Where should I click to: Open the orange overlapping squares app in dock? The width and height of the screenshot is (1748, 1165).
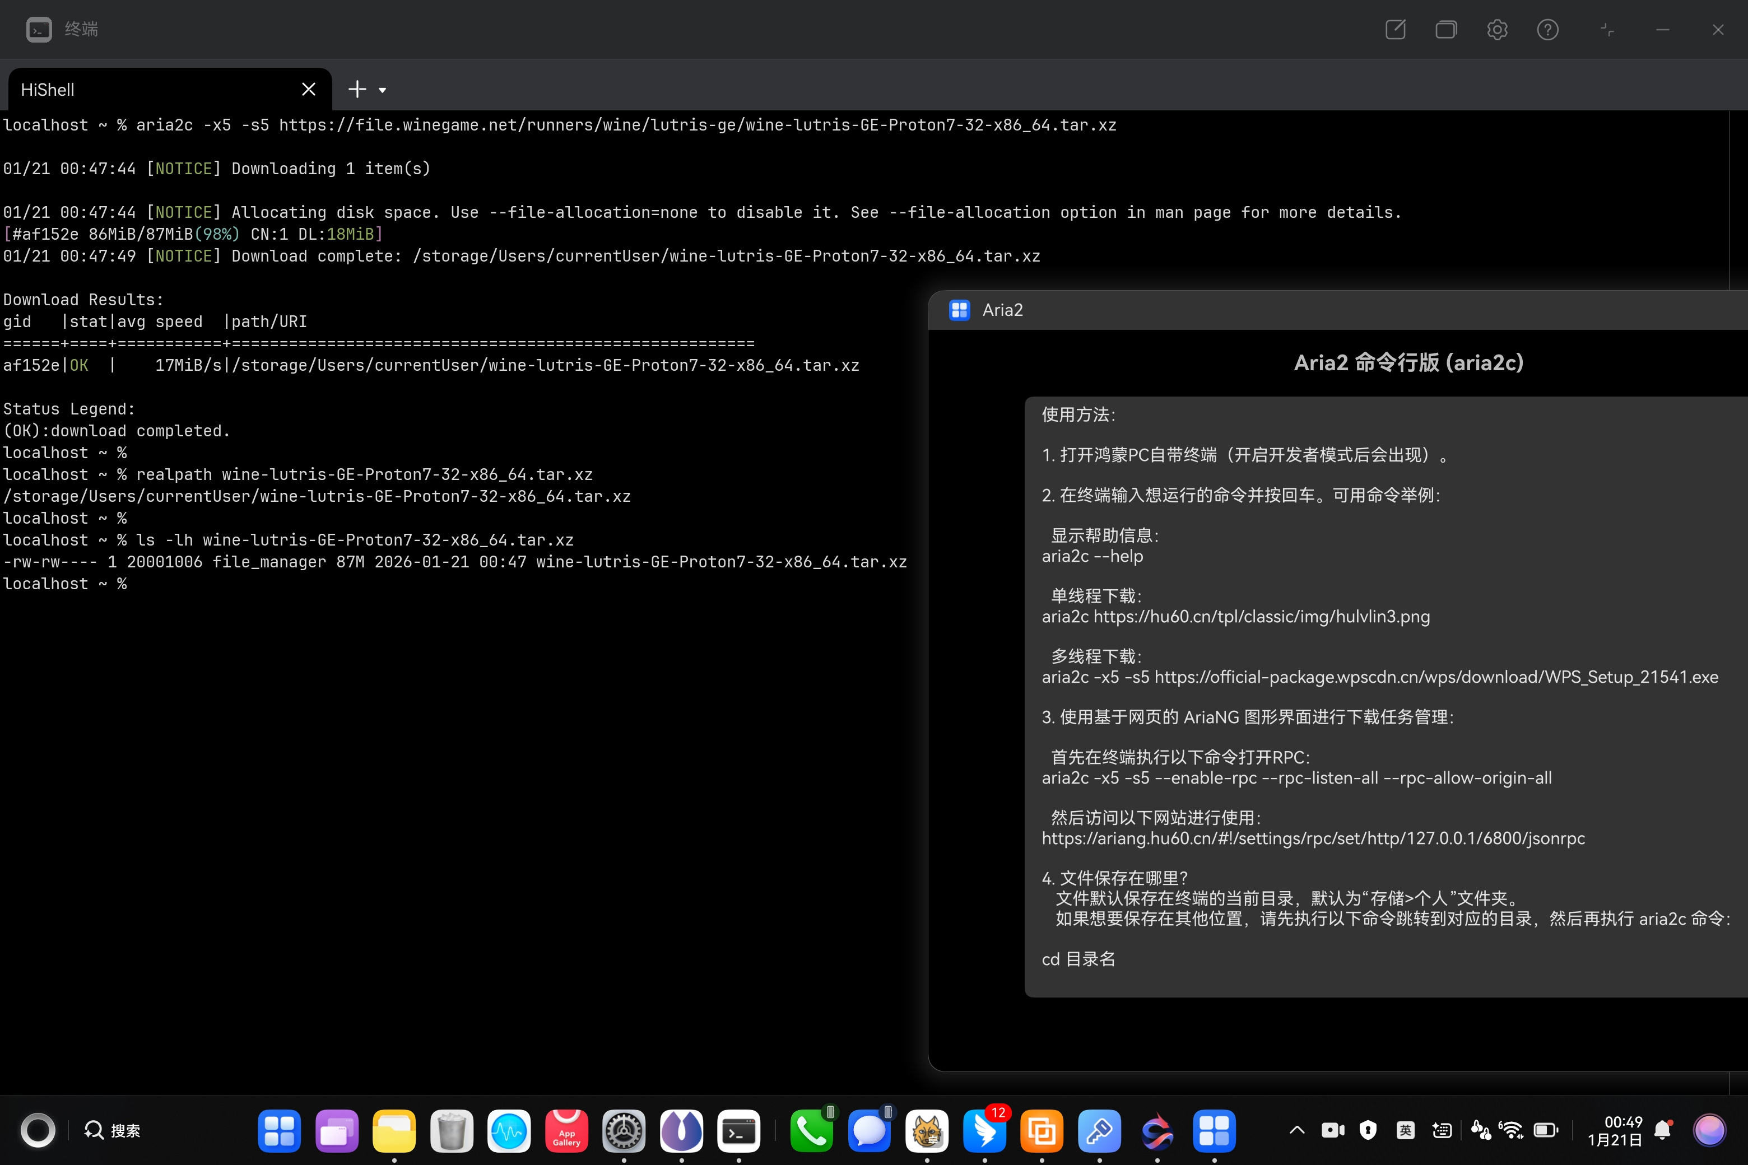click(1042, 1131)
